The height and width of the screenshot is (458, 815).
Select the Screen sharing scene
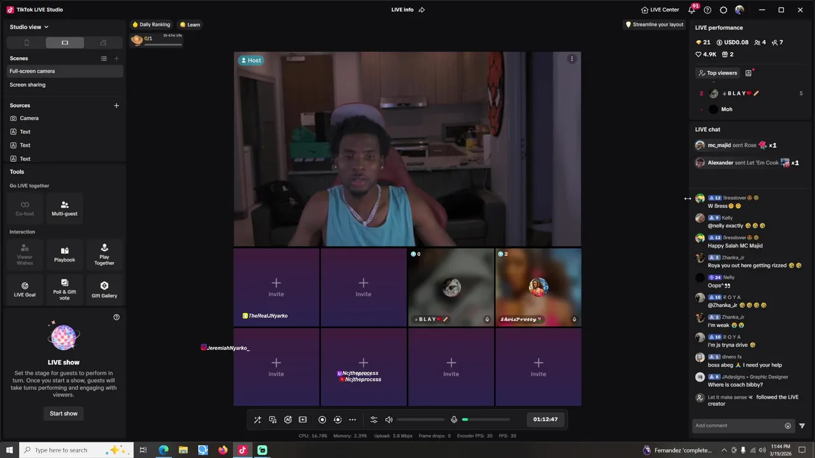click(x=64, y=85)
